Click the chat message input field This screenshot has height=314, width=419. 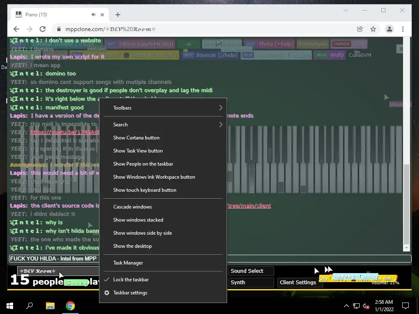pyautogui.click(x=210, y=258)
